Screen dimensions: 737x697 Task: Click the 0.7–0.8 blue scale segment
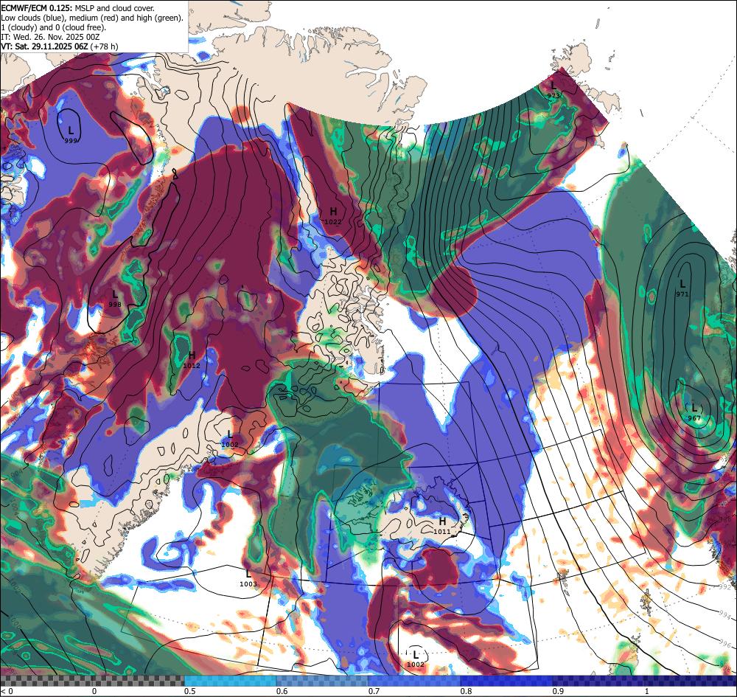[414, 681]
